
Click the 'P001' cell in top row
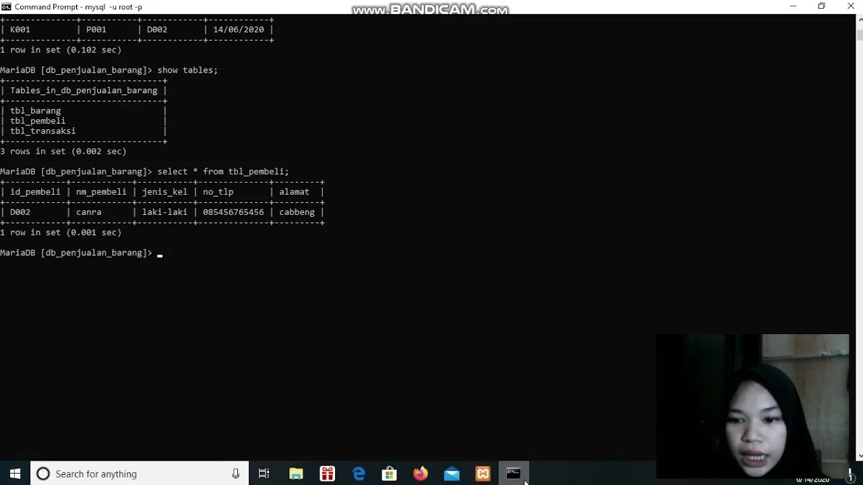click(x=96, y=30)
